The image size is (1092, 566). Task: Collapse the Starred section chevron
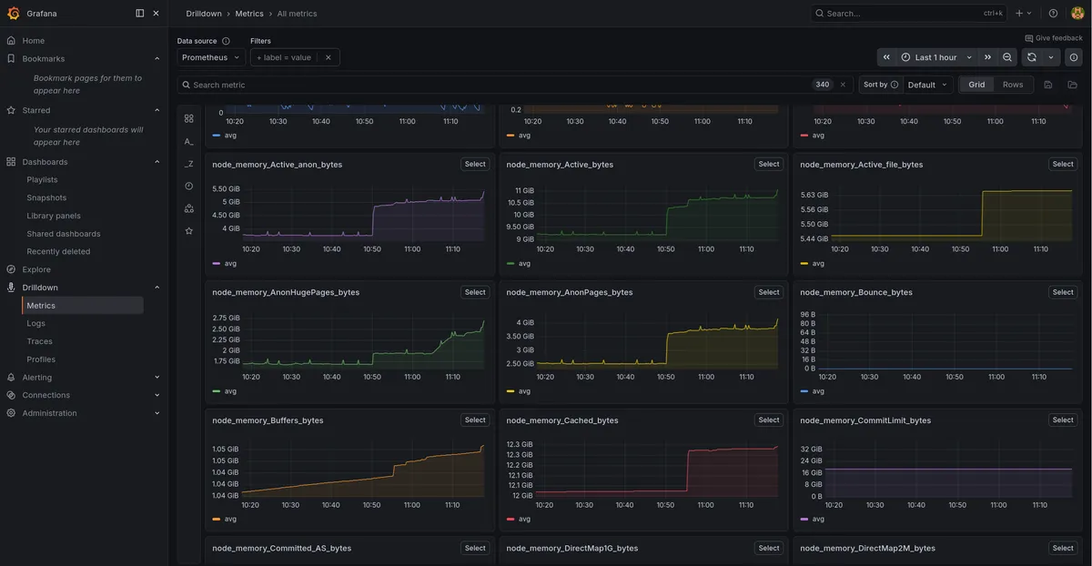(157, 110)
